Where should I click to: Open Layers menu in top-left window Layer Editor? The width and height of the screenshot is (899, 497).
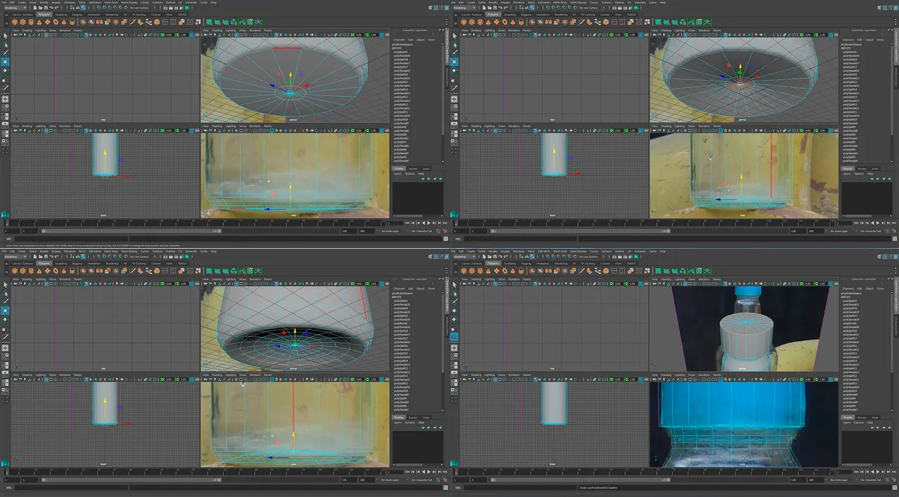[x=398, y=174]
